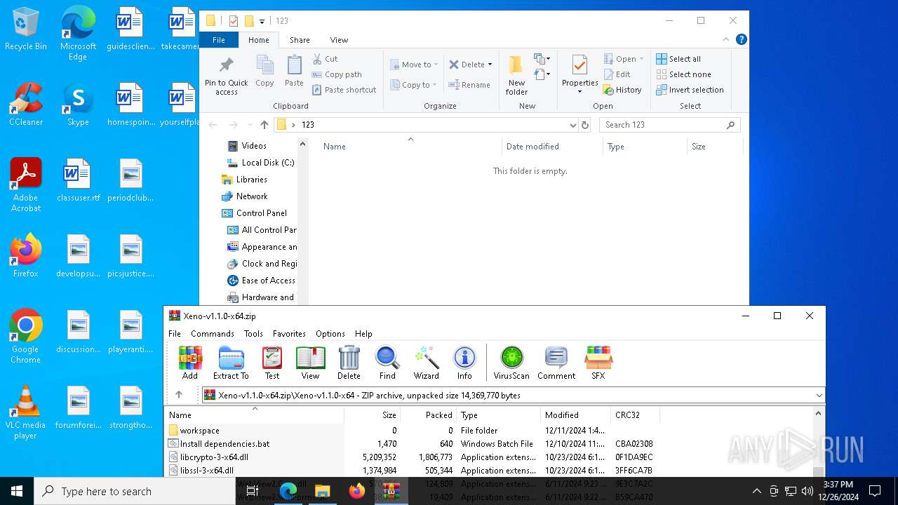Launch the WinRAR Wizard
This screenshot has height=505, width=898.
pos(426,363)
